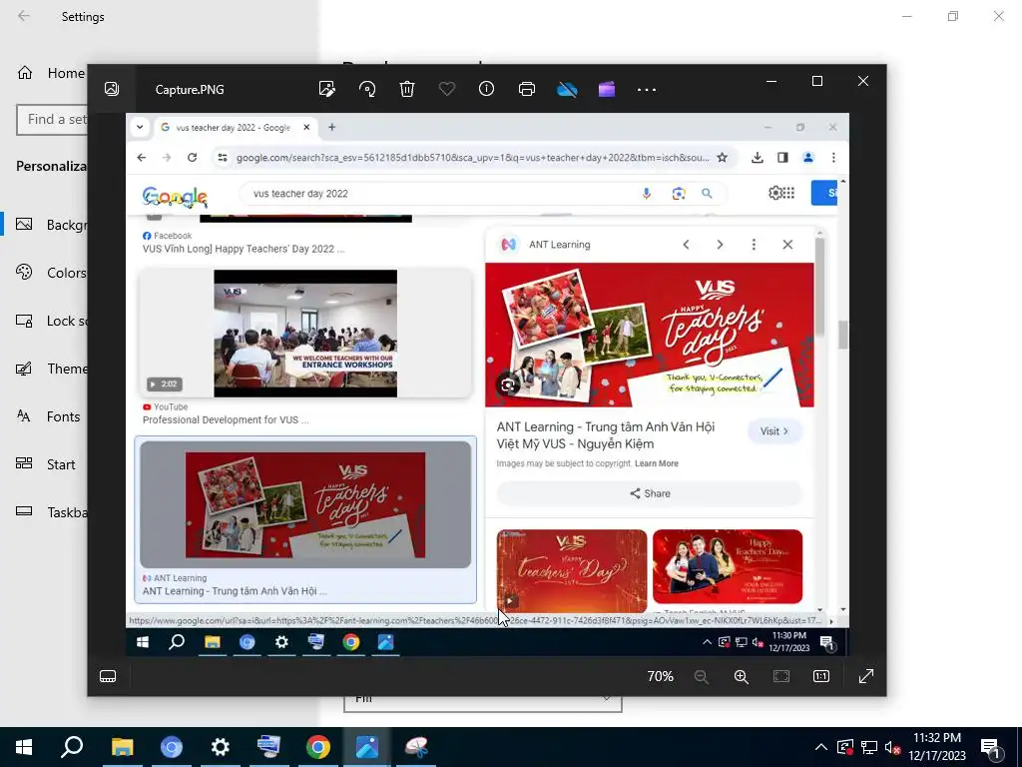Zoom out with the minus magnifier
This screenshot has height=767, width=1022.
[702, 676]
